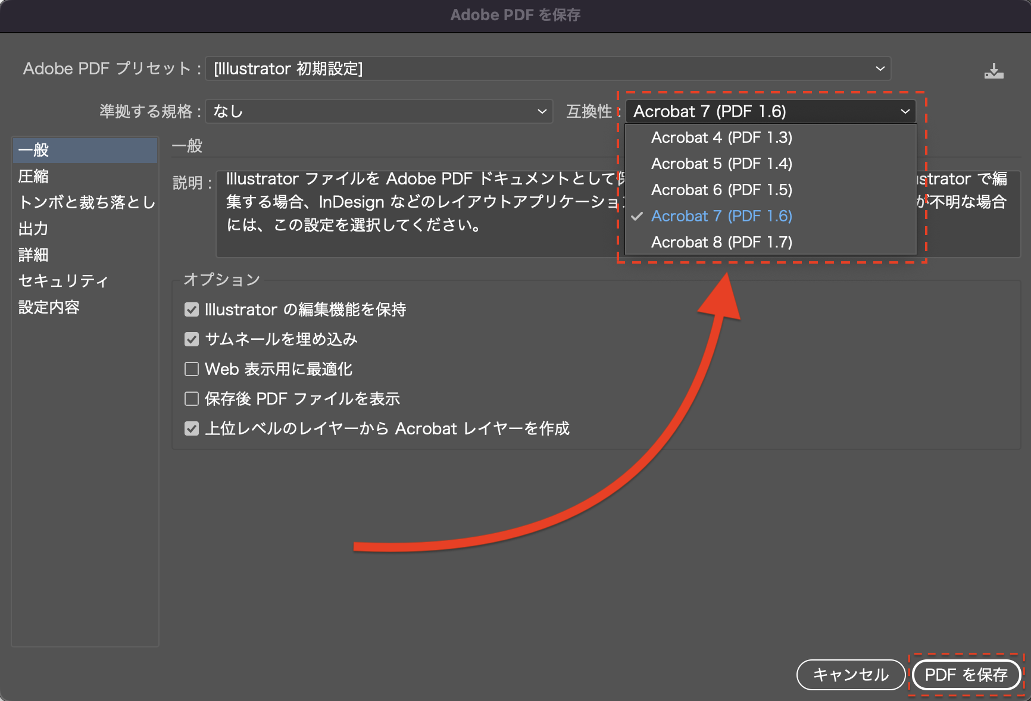This screenshot has width=1031, height=701.
Task: Choose Acrobat 5 (PDF 1.4) option
Action: (x=770, y=164)
